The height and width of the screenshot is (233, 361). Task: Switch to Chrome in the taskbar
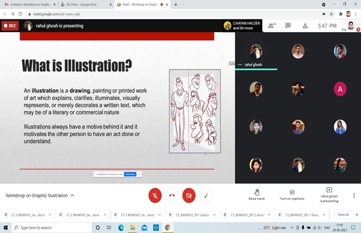168,228
